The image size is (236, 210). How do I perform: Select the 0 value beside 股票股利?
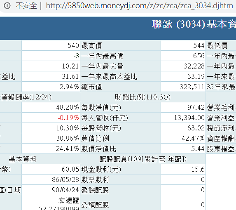203,180
